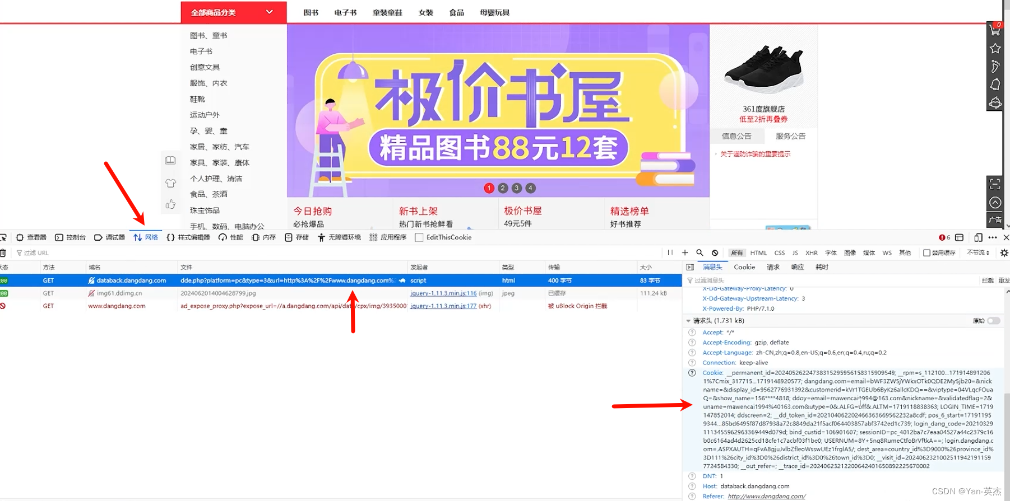The width and height of the screenshot is (1010, 501).
Task: Open devtools three-dot options menu
Action: pos(993,237)
